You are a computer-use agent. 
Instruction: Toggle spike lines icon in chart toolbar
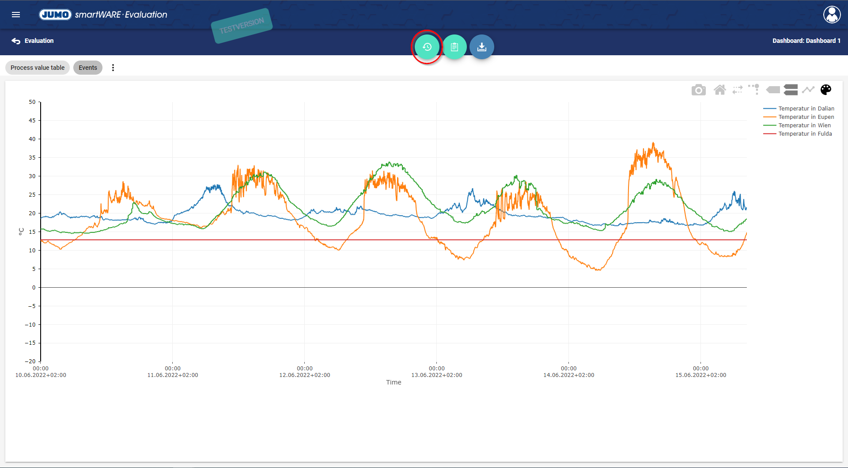tap(754, 89)
